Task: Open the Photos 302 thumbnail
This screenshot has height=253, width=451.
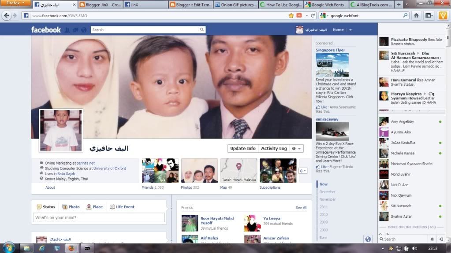Action: 199,171
